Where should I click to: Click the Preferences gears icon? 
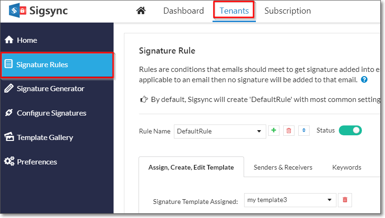(9, 161)
